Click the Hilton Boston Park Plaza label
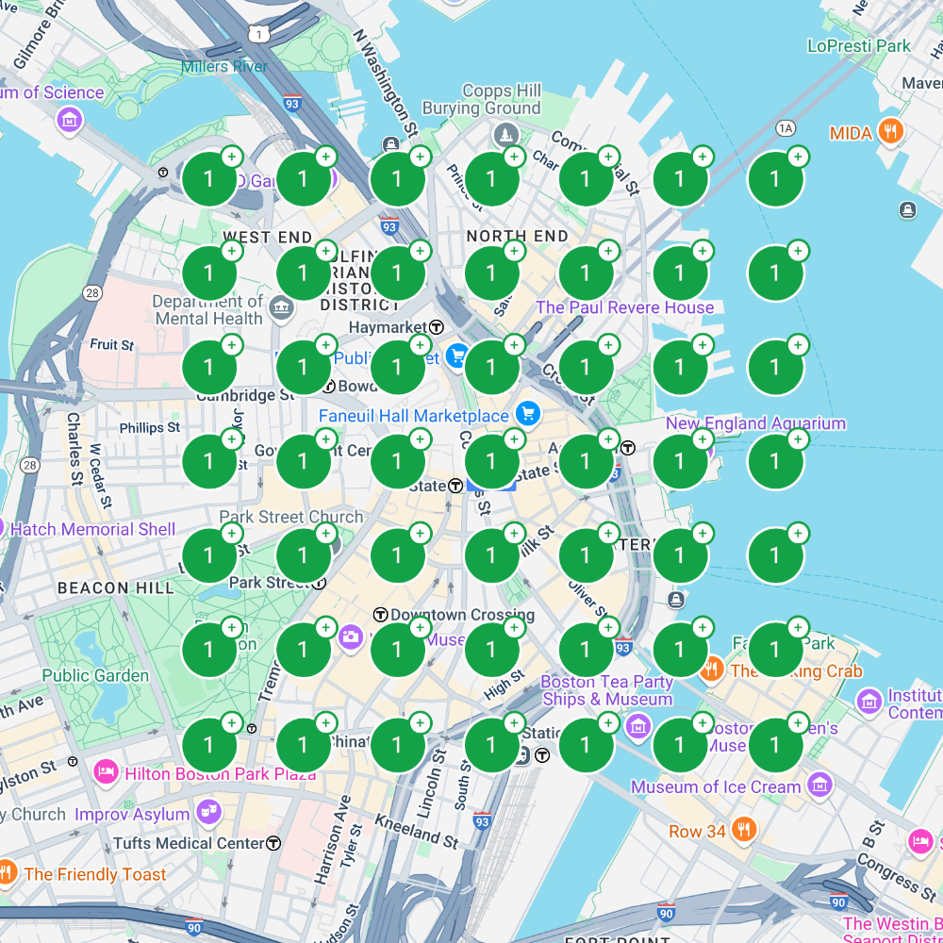 coord(221,773)
